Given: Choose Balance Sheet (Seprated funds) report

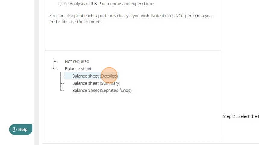Looking at the screenshot, I should pos(101,90).
